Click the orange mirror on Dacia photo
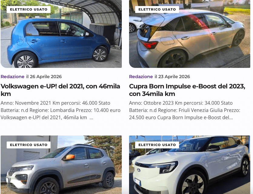Screen dimensions: 253x194 (70, 157)
